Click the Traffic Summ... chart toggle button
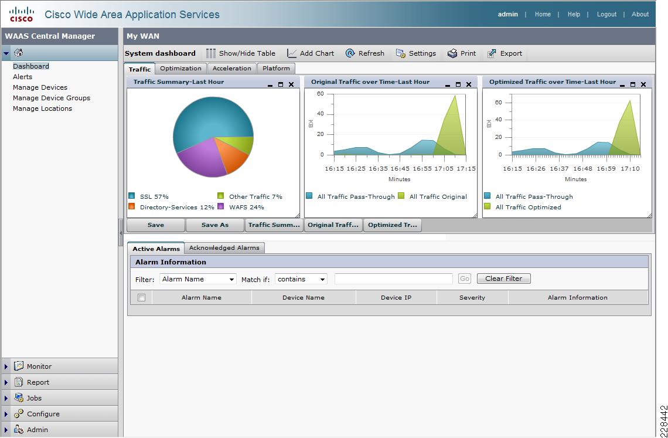Viewport: 668px width, 438px height. [274, 225]
